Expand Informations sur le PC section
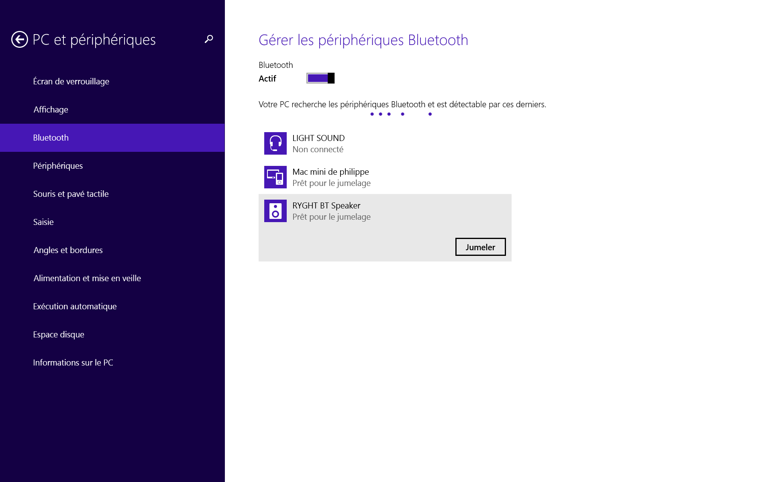This screenshot has height=482, width=771. (73, 362)
